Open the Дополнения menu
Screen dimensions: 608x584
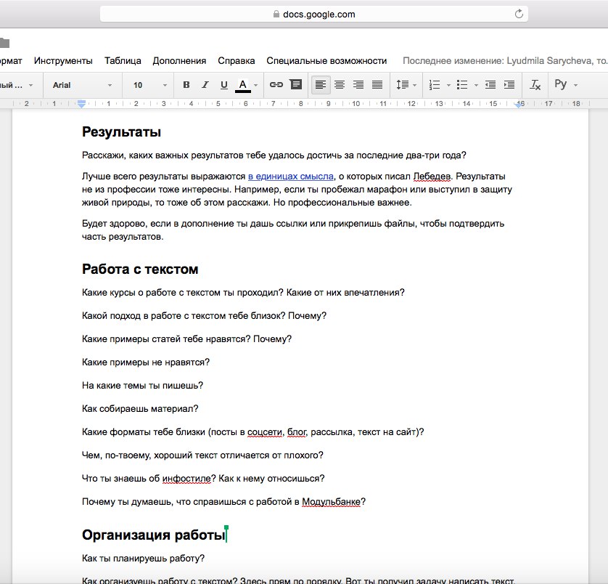click(179, 60)
